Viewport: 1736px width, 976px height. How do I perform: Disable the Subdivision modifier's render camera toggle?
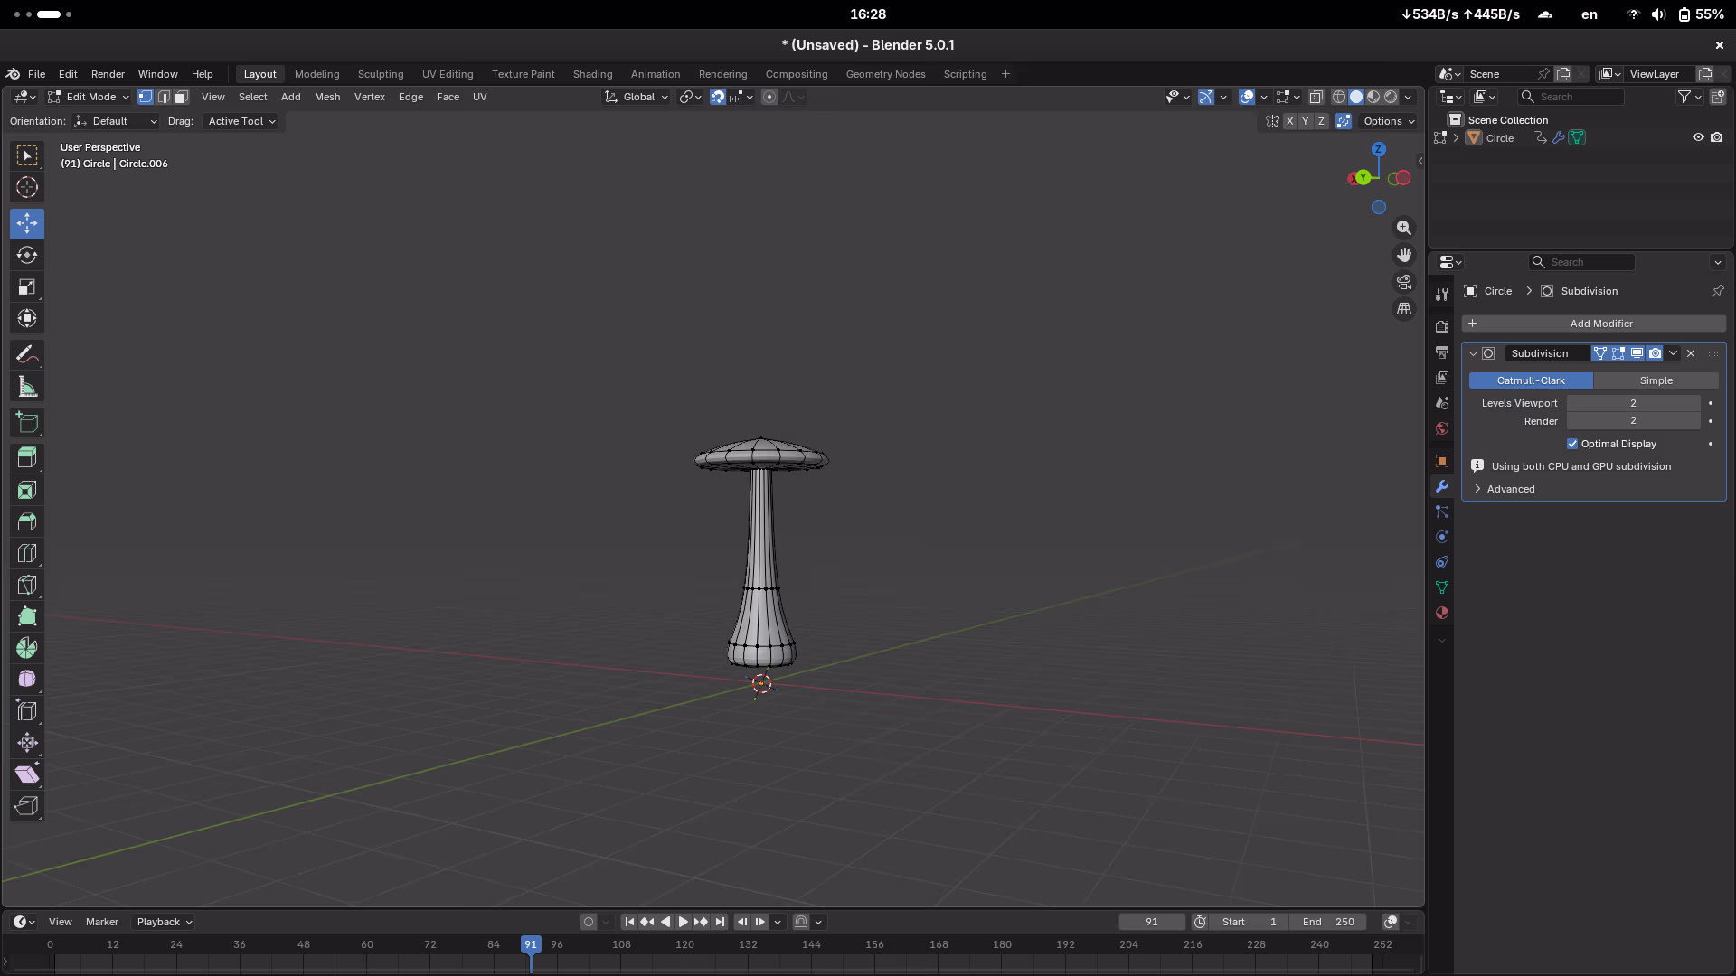(1655, 353)
